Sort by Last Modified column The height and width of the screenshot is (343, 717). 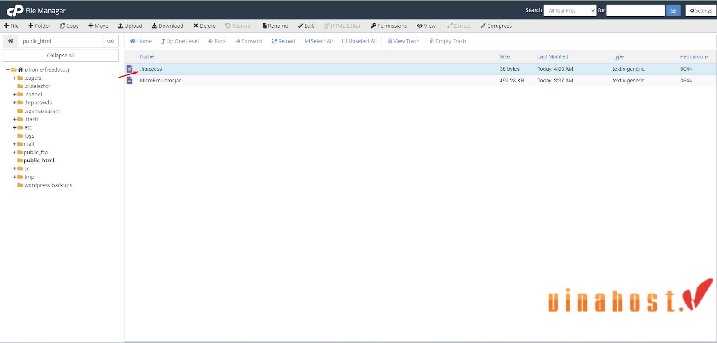pos(553,56)
